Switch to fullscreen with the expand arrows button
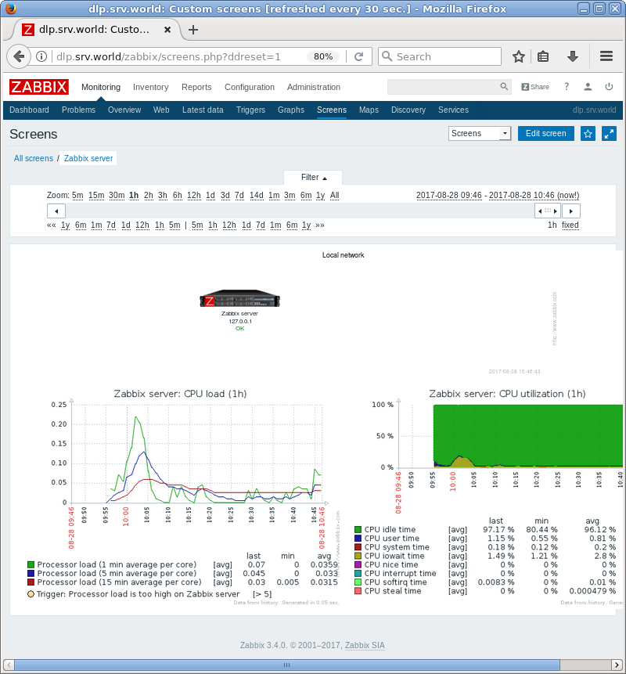 point(609,134)
